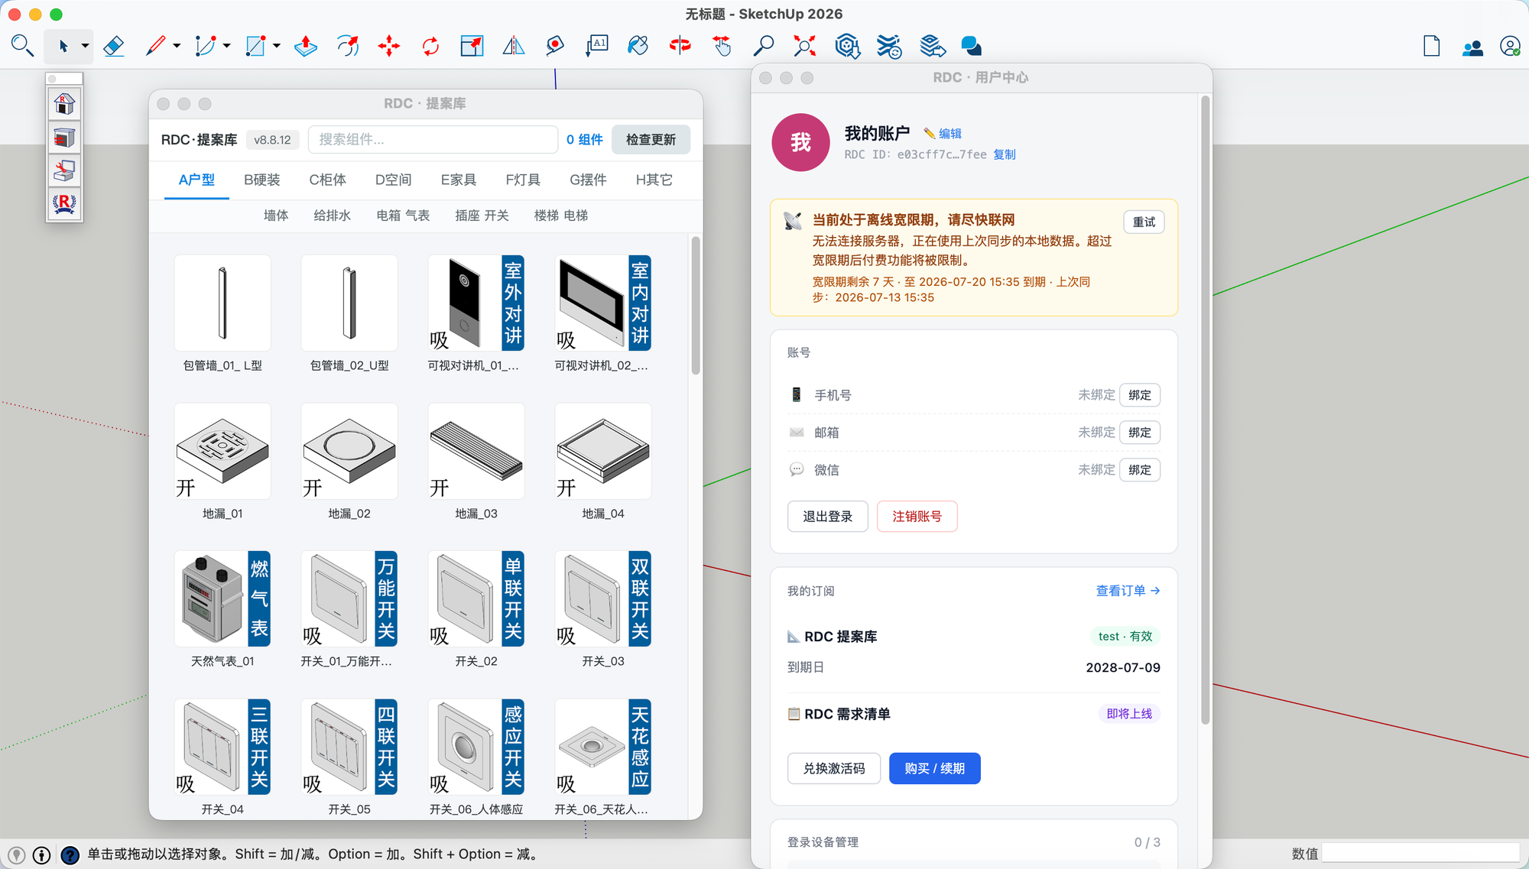The image size is (1529, 869).
Task: Open the Line tool dropdown arrow
Action: (x=177, y=46)
